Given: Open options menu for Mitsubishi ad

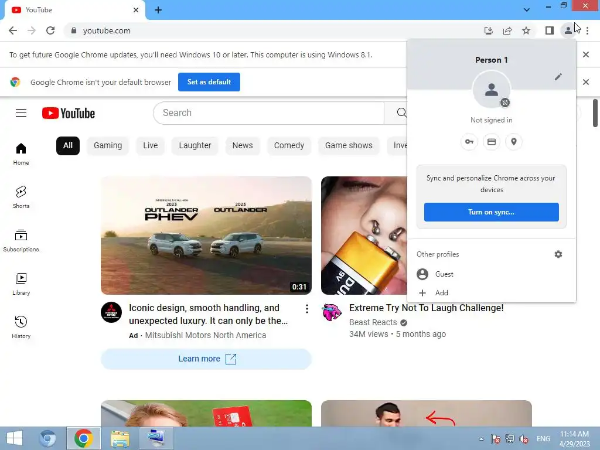Looking at the screenshot, I should pyautogui.click(x=307, y=309).
